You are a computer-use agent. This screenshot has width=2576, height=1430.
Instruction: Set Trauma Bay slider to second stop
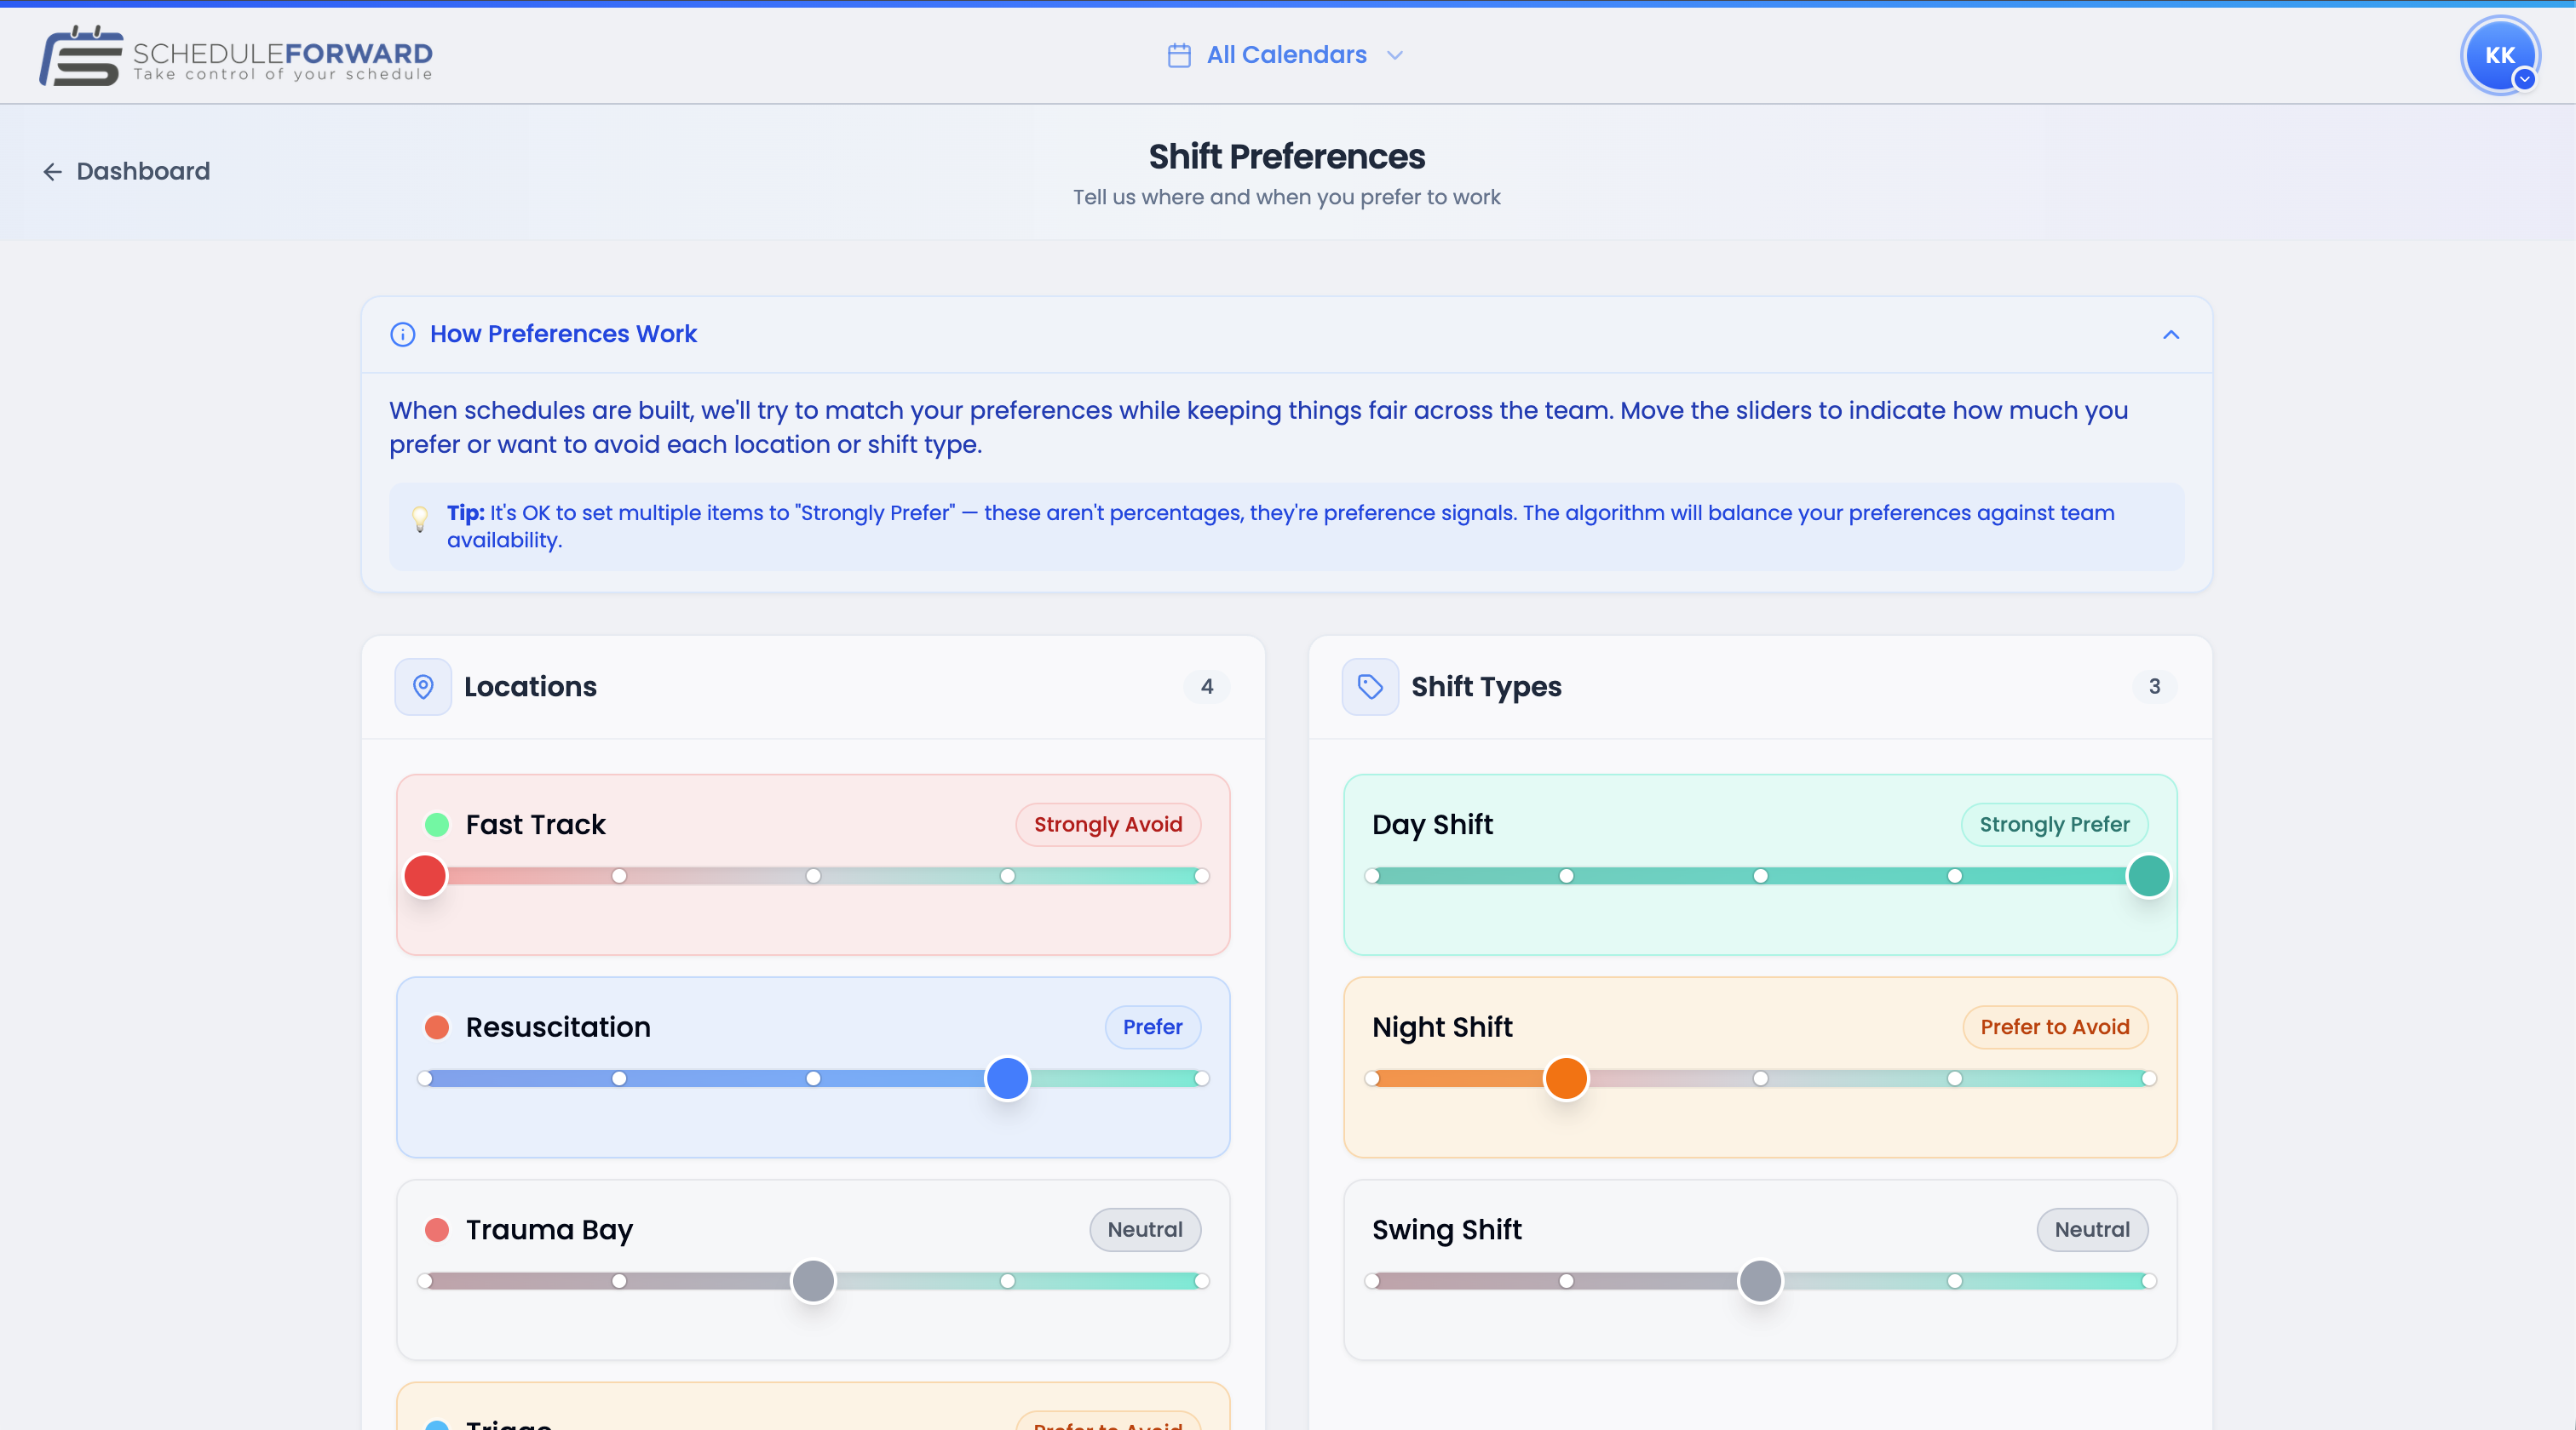coord(619,1281)
